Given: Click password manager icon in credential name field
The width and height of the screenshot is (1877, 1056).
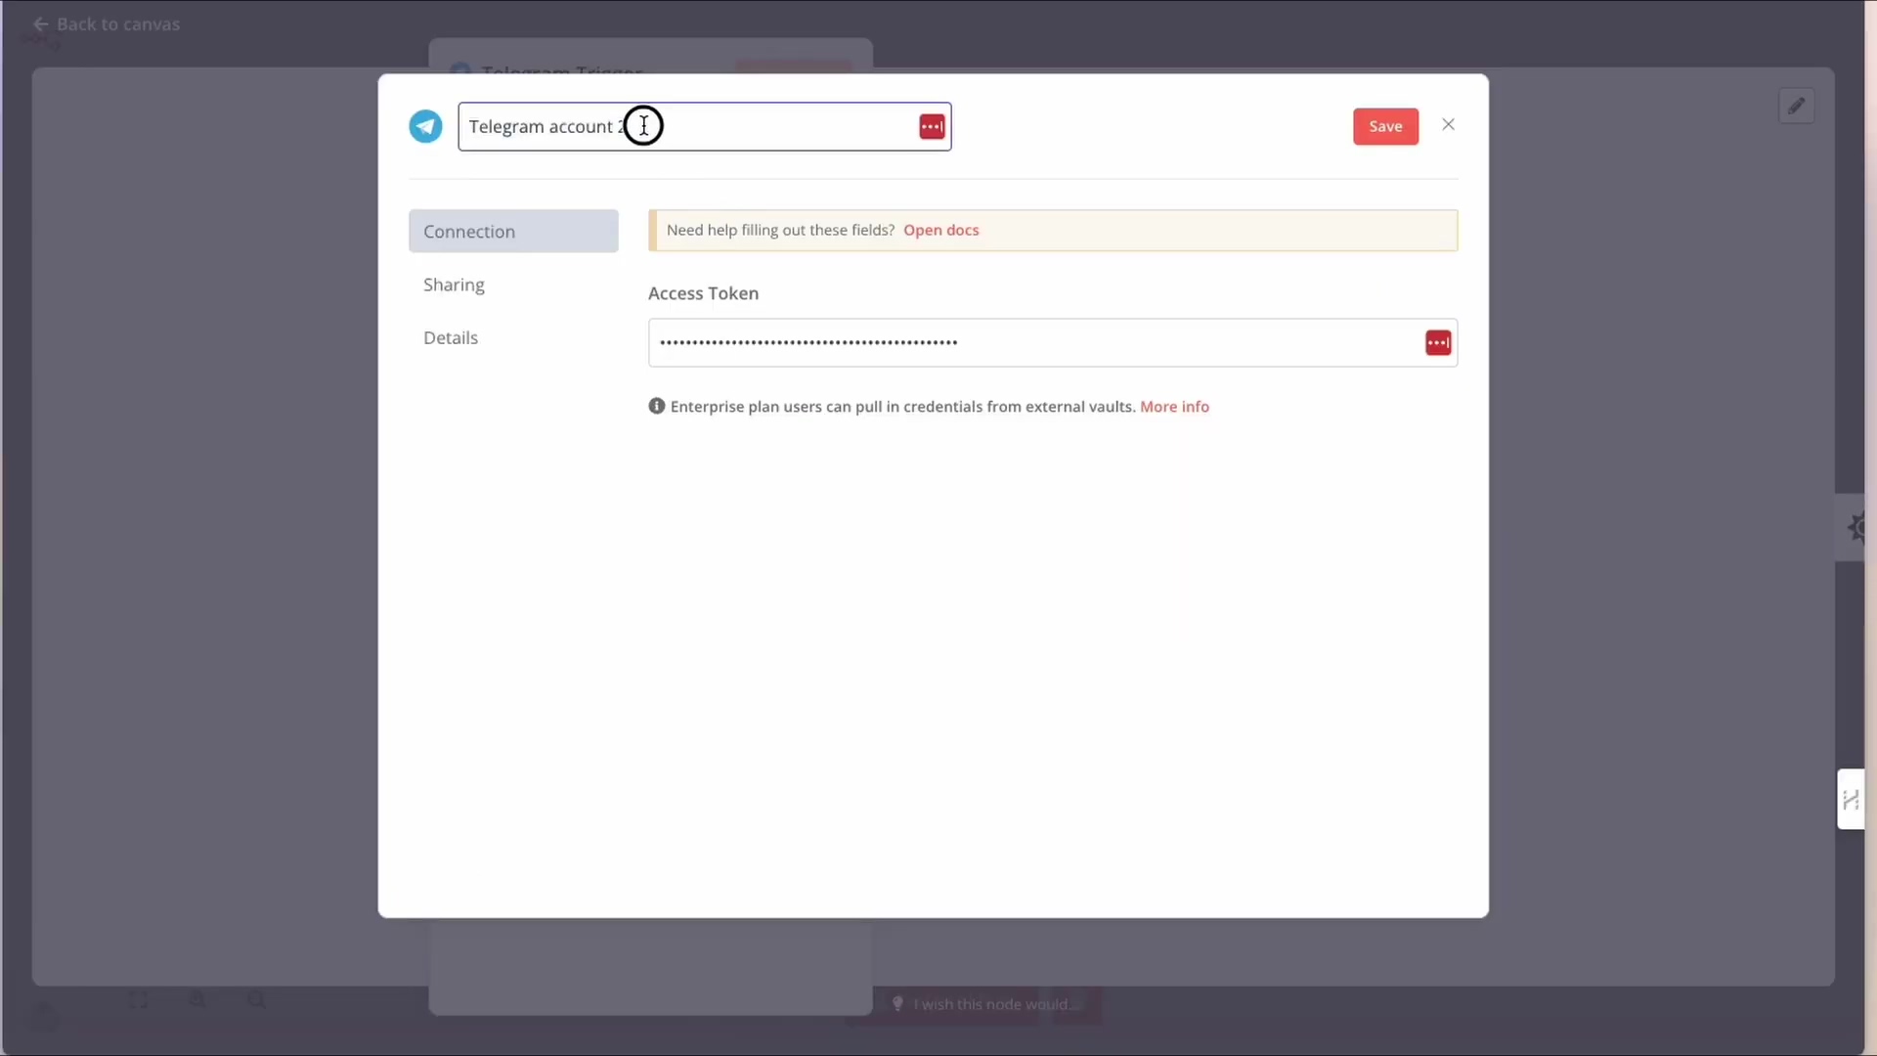Looking at the screenshot, I should (x=932, y=127).
